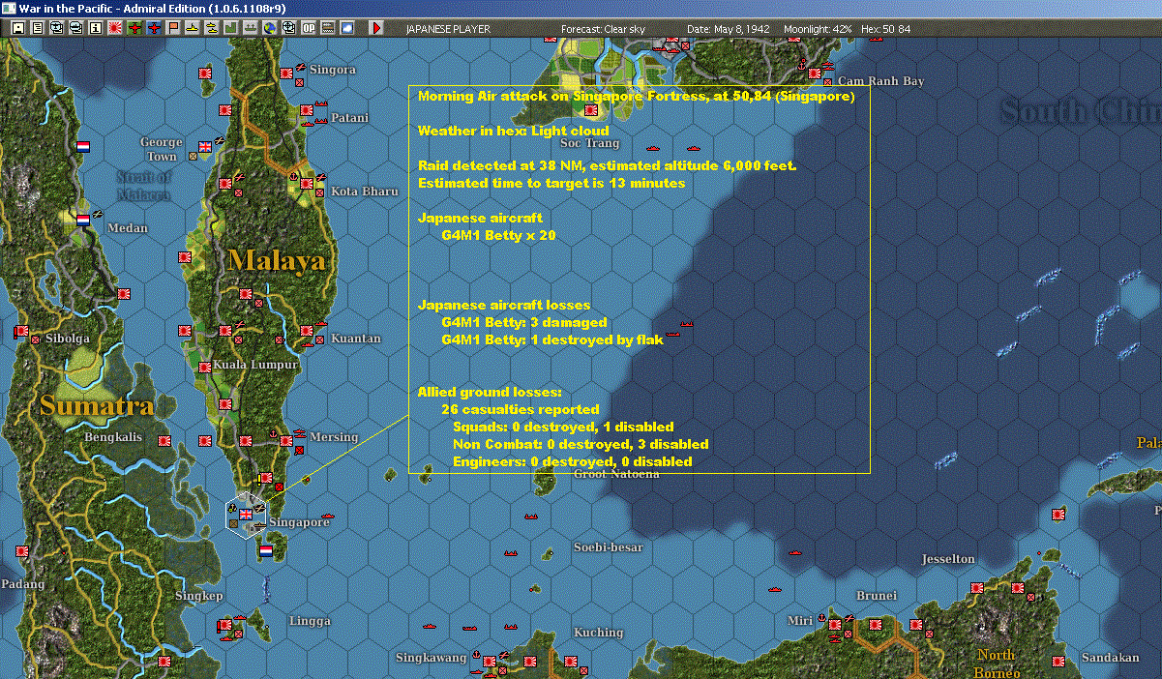Click the 'Sumatra' region label
This screenshot has height=679, width=1162.
pyautogui.click(x=97, y=406)
